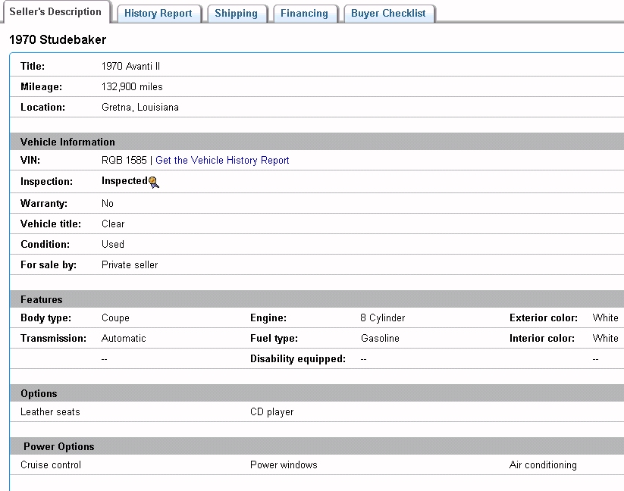Screen dimensions: 624x491
Task: Select the Seller's Description tab
Action: point(55,11)
